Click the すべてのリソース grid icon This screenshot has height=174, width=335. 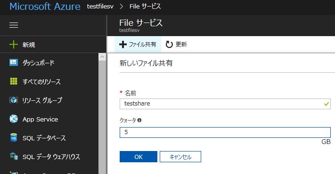click(x=14, y=81)
